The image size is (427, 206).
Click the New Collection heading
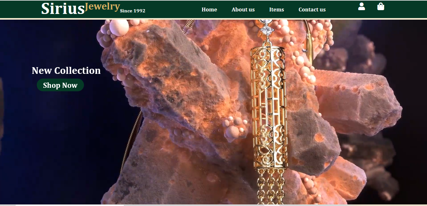coord(66,70)
